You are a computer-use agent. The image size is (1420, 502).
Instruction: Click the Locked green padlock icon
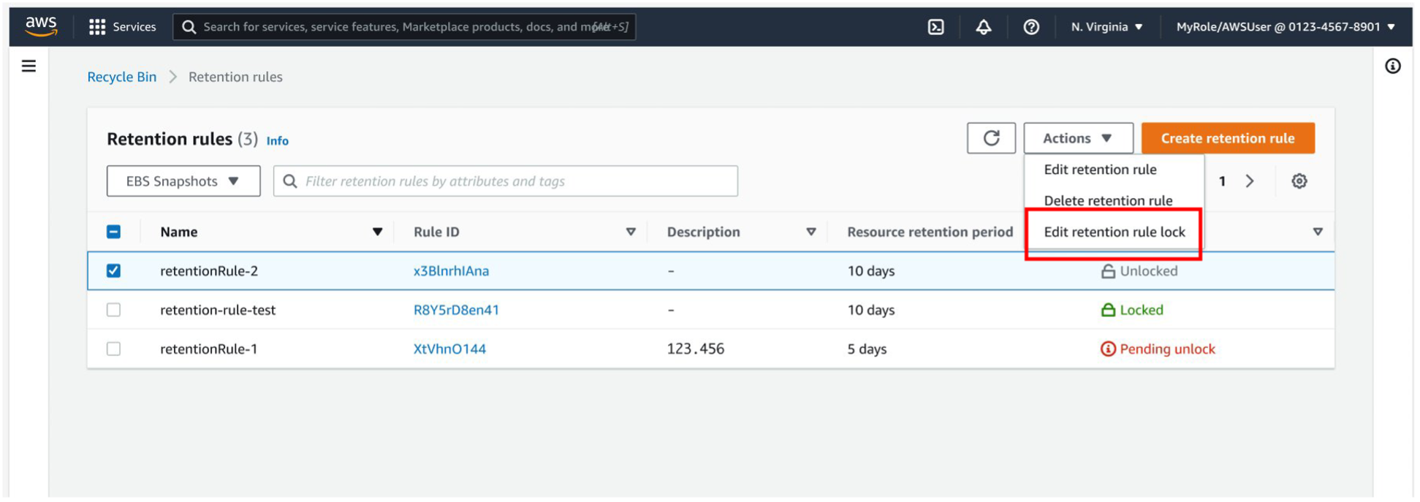click(x=1108, y=310)
